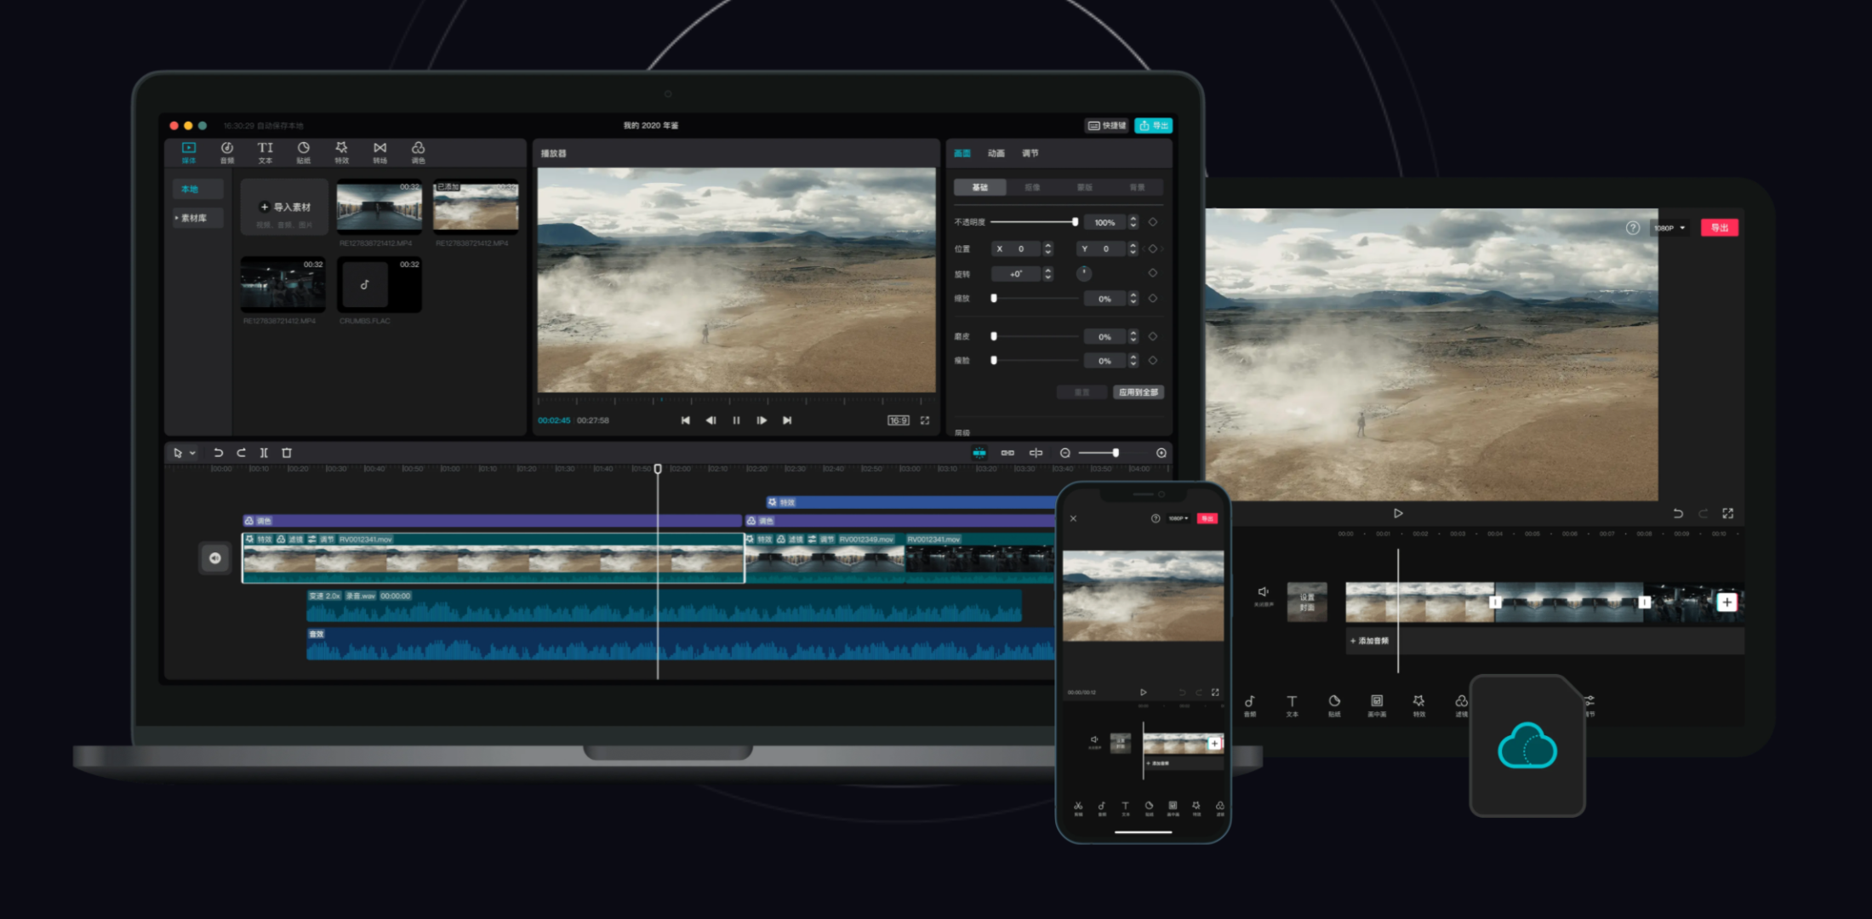Open the 特效 effects panel in top toolbar
This screenshot has width=1872, height=919.
(341, 151)
